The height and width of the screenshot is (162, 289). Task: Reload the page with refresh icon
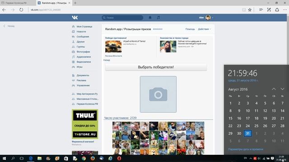point(21,10)
